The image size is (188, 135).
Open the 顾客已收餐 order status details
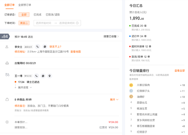111,36
